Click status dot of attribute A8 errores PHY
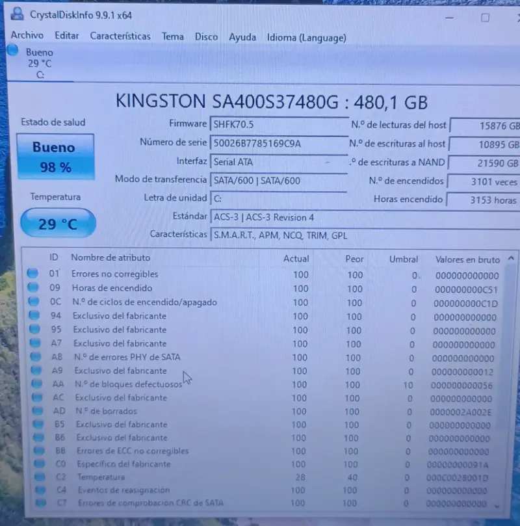 point(36,356)
